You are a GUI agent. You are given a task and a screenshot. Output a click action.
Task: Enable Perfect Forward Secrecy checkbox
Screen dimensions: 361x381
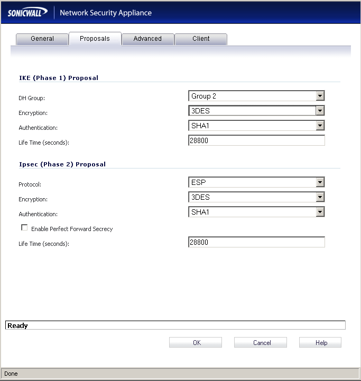tap(24, 228)
